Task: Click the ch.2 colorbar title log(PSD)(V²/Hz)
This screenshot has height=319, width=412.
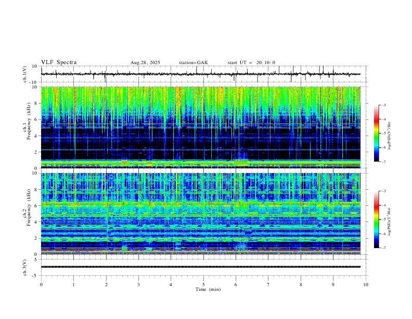Action: (x=390, y=222)
